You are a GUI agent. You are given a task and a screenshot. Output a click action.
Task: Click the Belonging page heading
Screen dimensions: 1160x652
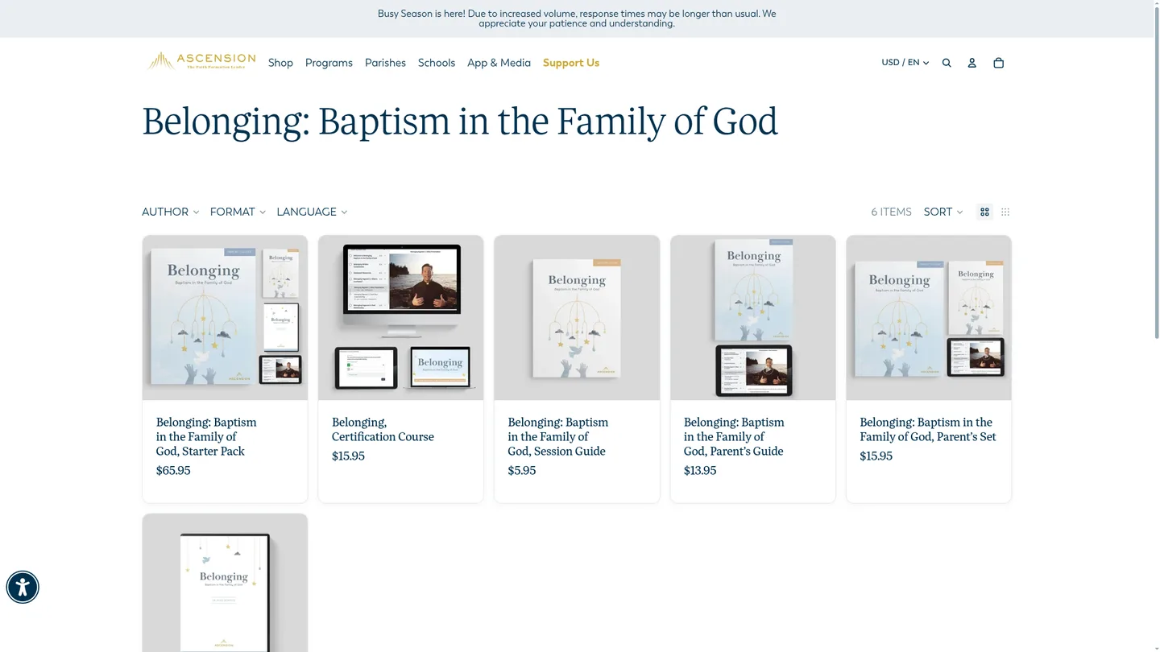(x=460, y=122)
